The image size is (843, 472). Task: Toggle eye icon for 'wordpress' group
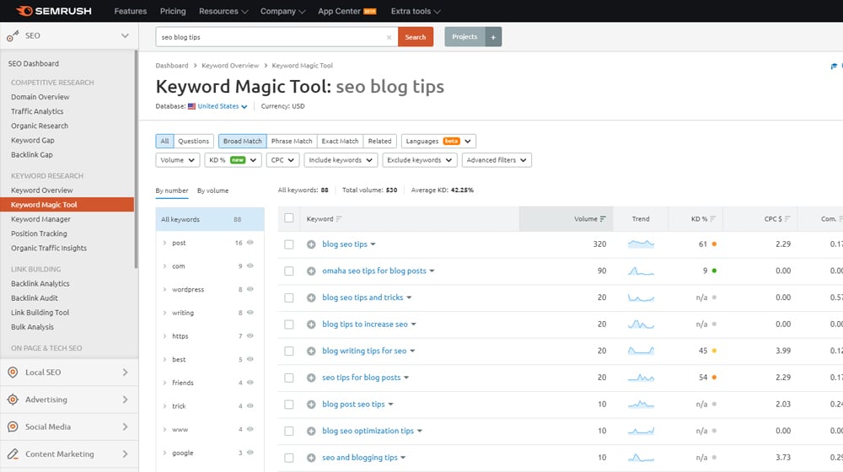[250, 289]
